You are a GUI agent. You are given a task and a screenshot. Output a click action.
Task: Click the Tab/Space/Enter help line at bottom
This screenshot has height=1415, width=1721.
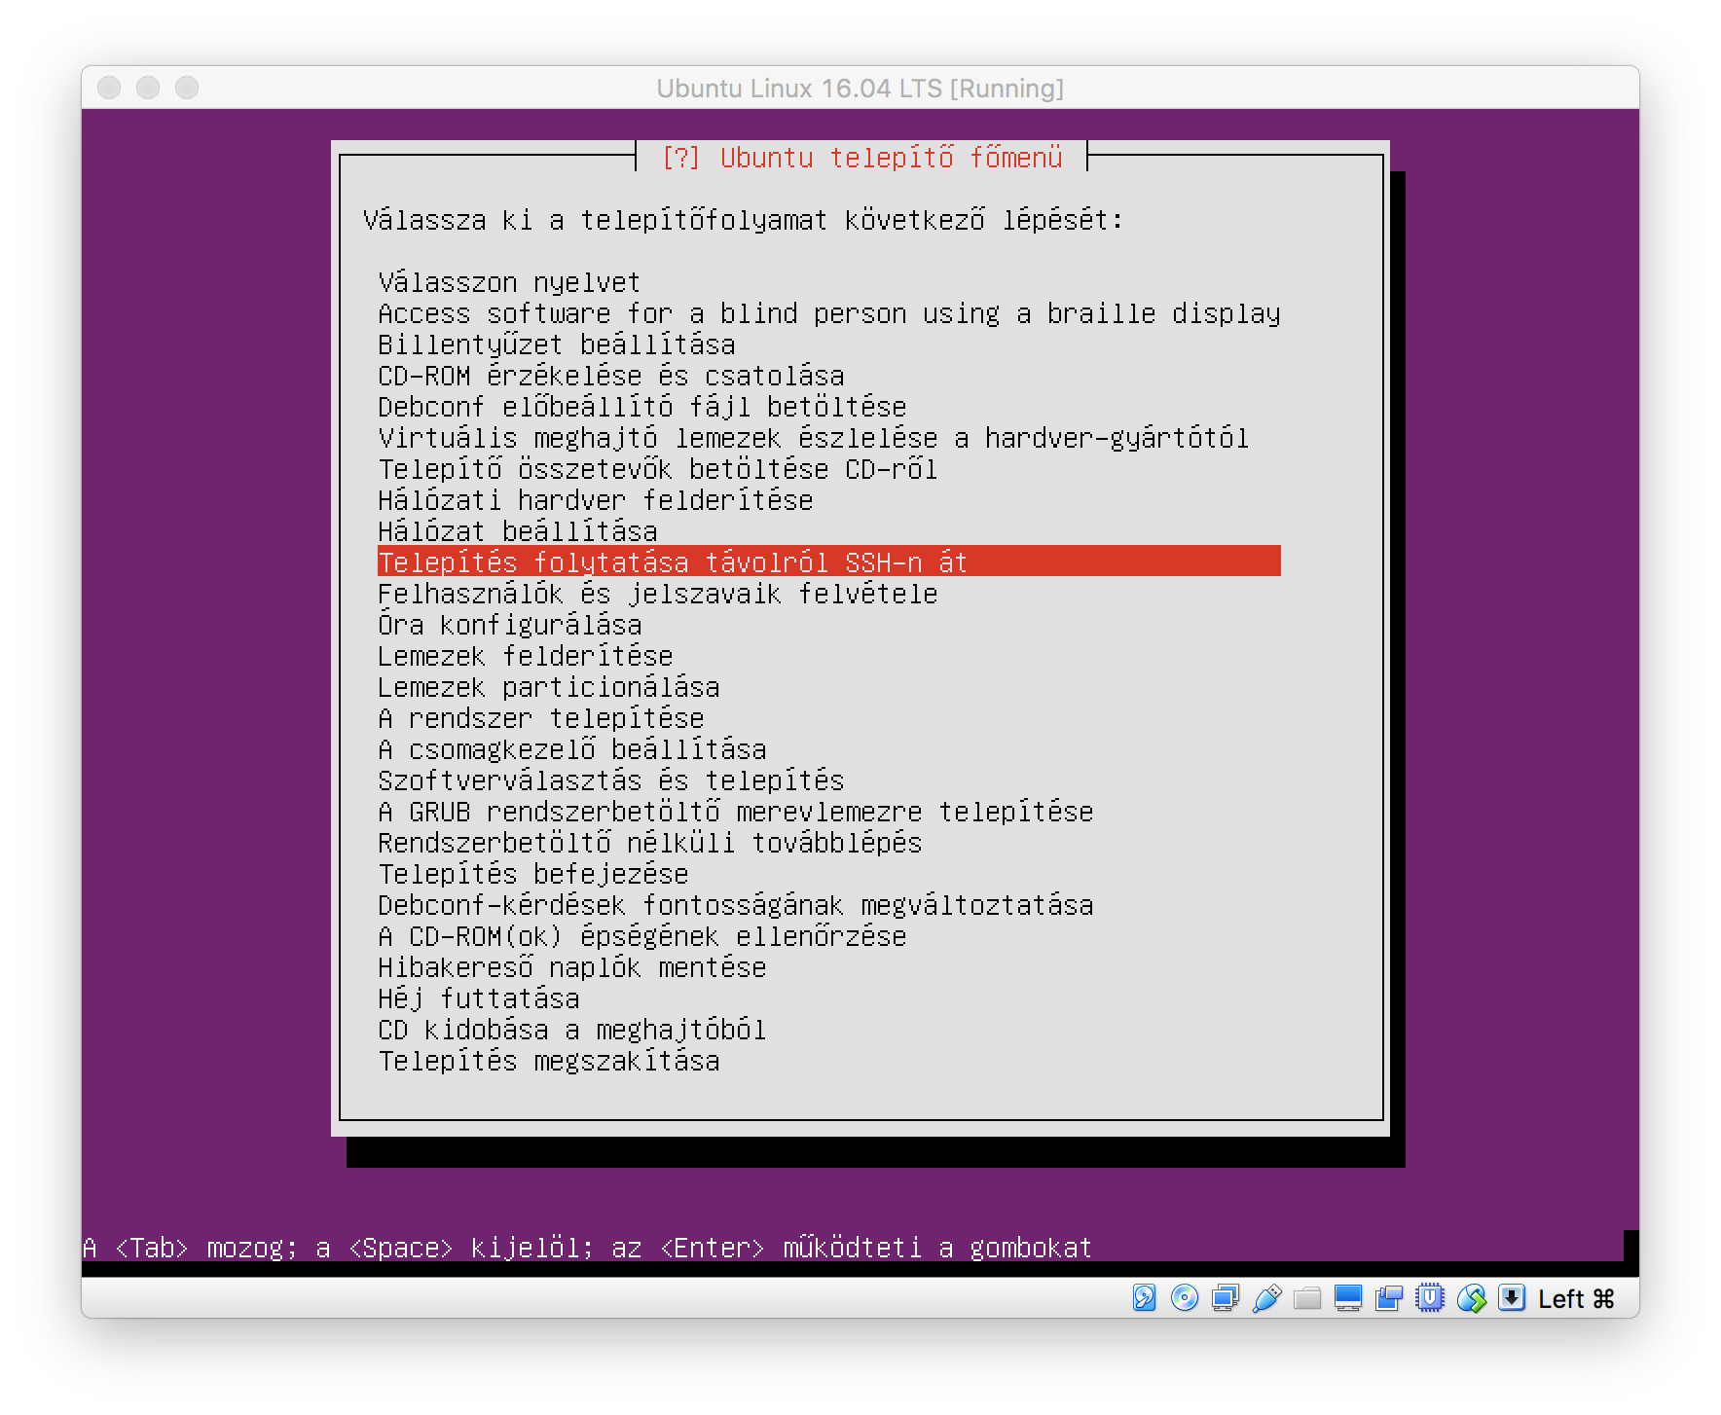click(x=588, y=1248)
